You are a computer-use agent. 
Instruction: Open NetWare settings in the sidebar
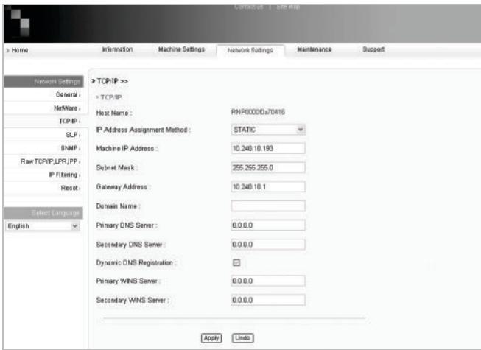67,108
